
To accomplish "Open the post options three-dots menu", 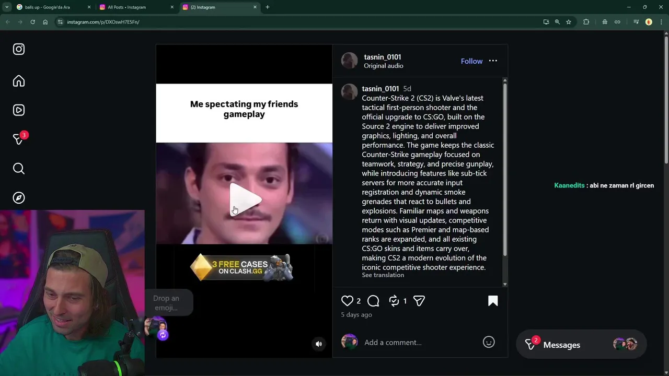I will coord(493,61).
